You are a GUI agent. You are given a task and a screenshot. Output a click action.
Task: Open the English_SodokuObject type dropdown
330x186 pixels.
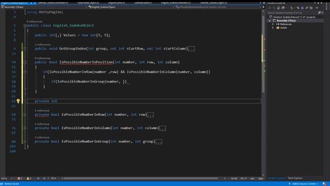point(173,7)
